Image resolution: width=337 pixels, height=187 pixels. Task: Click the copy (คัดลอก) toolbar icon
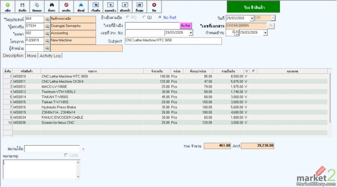(x=37, y=6)
